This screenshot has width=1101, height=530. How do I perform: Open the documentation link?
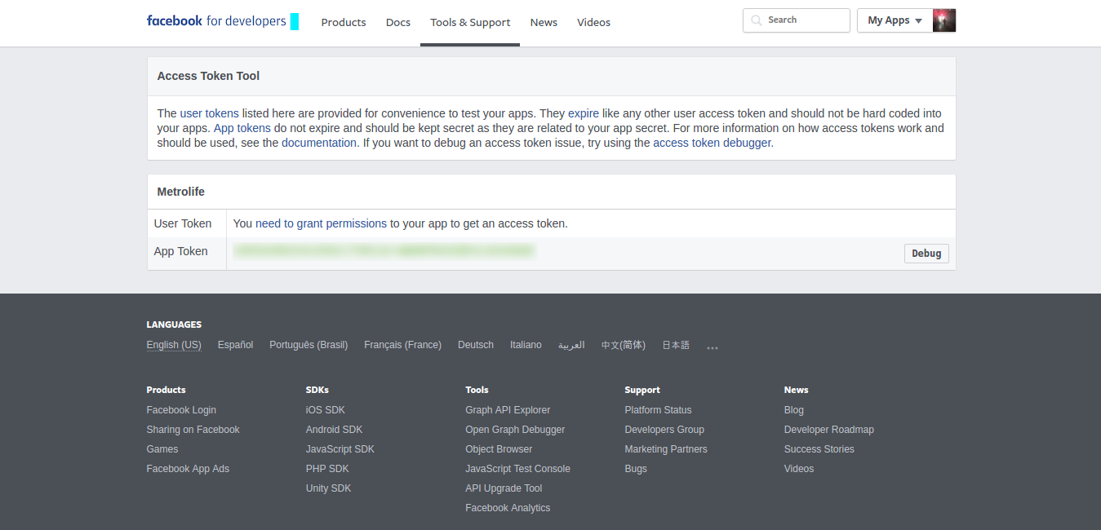(319, 143)
